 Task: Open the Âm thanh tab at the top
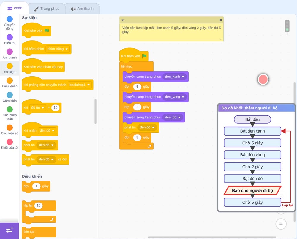(x=82, y=9)
